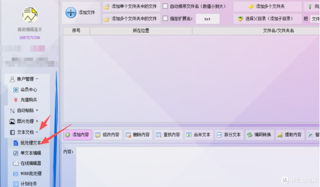Collapse the 文本文档 section
This screenshot has width=320, height=187.
point(37,132)
